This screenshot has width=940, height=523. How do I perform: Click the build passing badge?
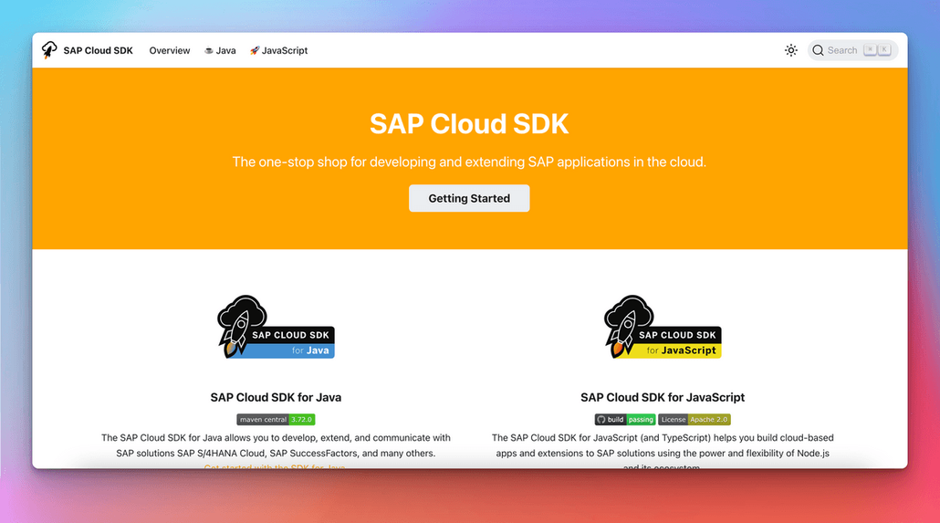click(x=624, y=419)
